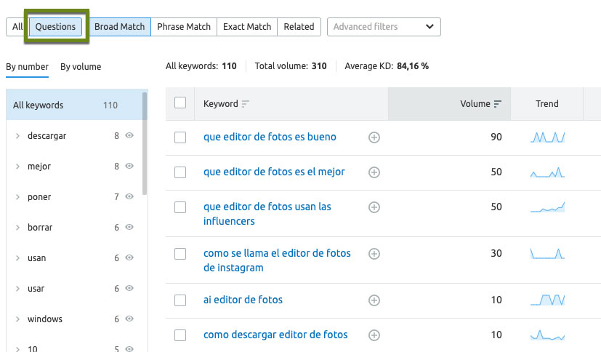Image resolution: width=601 pixels, height=352 pixels.
Task: Open trend chart for 'es el mejor' keyword
Action: (x=547, y=172)
